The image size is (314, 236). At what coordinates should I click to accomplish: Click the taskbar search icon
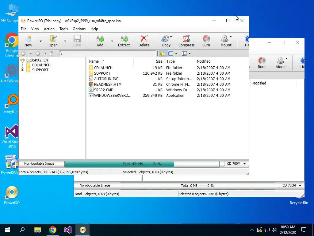coord(22,230)
